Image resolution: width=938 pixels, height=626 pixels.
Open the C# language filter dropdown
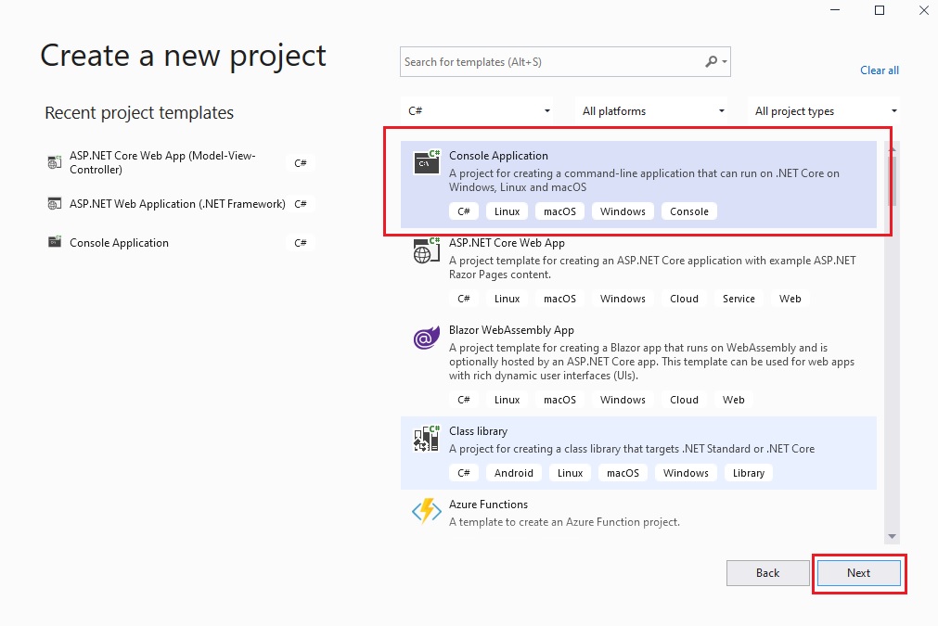478,110
